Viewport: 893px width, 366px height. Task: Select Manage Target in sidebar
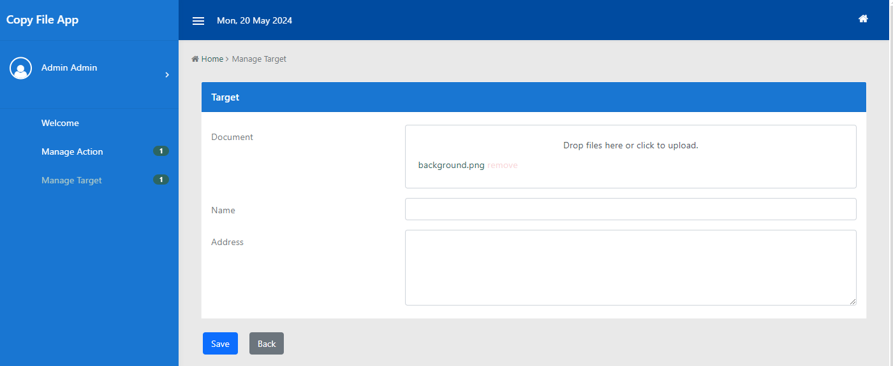(71, 181)
